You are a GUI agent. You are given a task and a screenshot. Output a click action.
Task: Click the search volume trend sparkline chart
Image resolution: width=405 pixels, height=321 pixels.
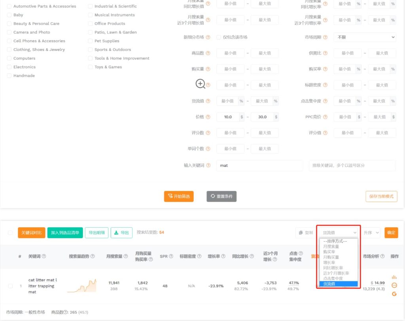[x=81, y=286]
